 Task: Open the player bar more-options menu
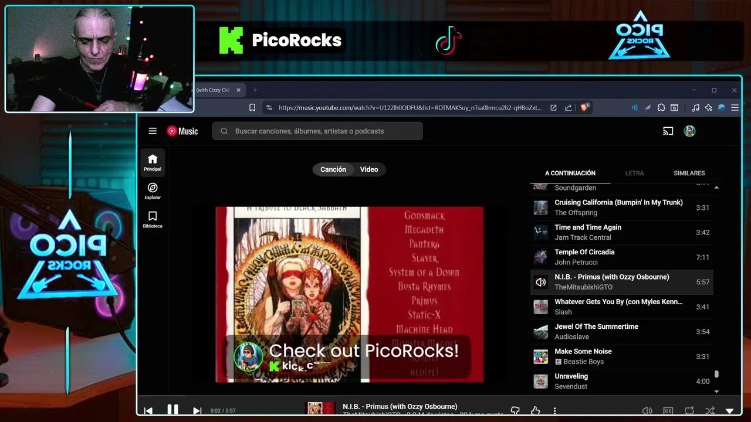554,411
